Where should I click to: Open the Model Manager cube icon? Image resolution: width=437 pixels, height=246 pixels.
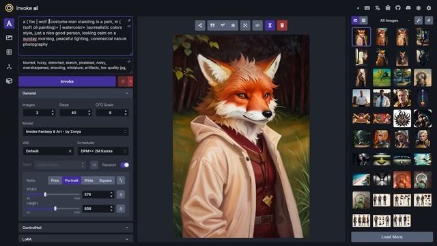point(9,81)
